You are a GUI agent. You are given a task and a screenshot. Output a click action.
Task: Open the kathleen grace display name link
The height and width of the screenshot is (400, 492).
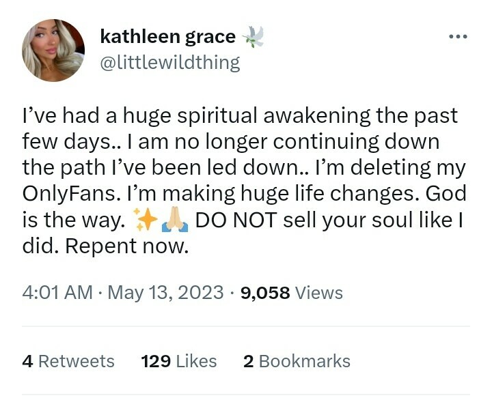[x=167, y=36]
